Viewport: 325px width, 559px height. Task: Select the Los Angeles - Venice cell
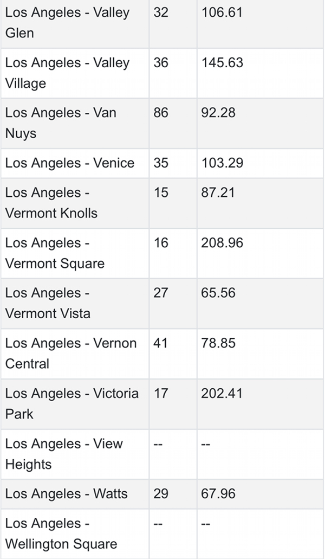(x=75, y=163)
